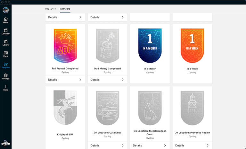Viewport: 246px width, 149px height.
Task: Open the Plans sidebar item
Action: 6,54
